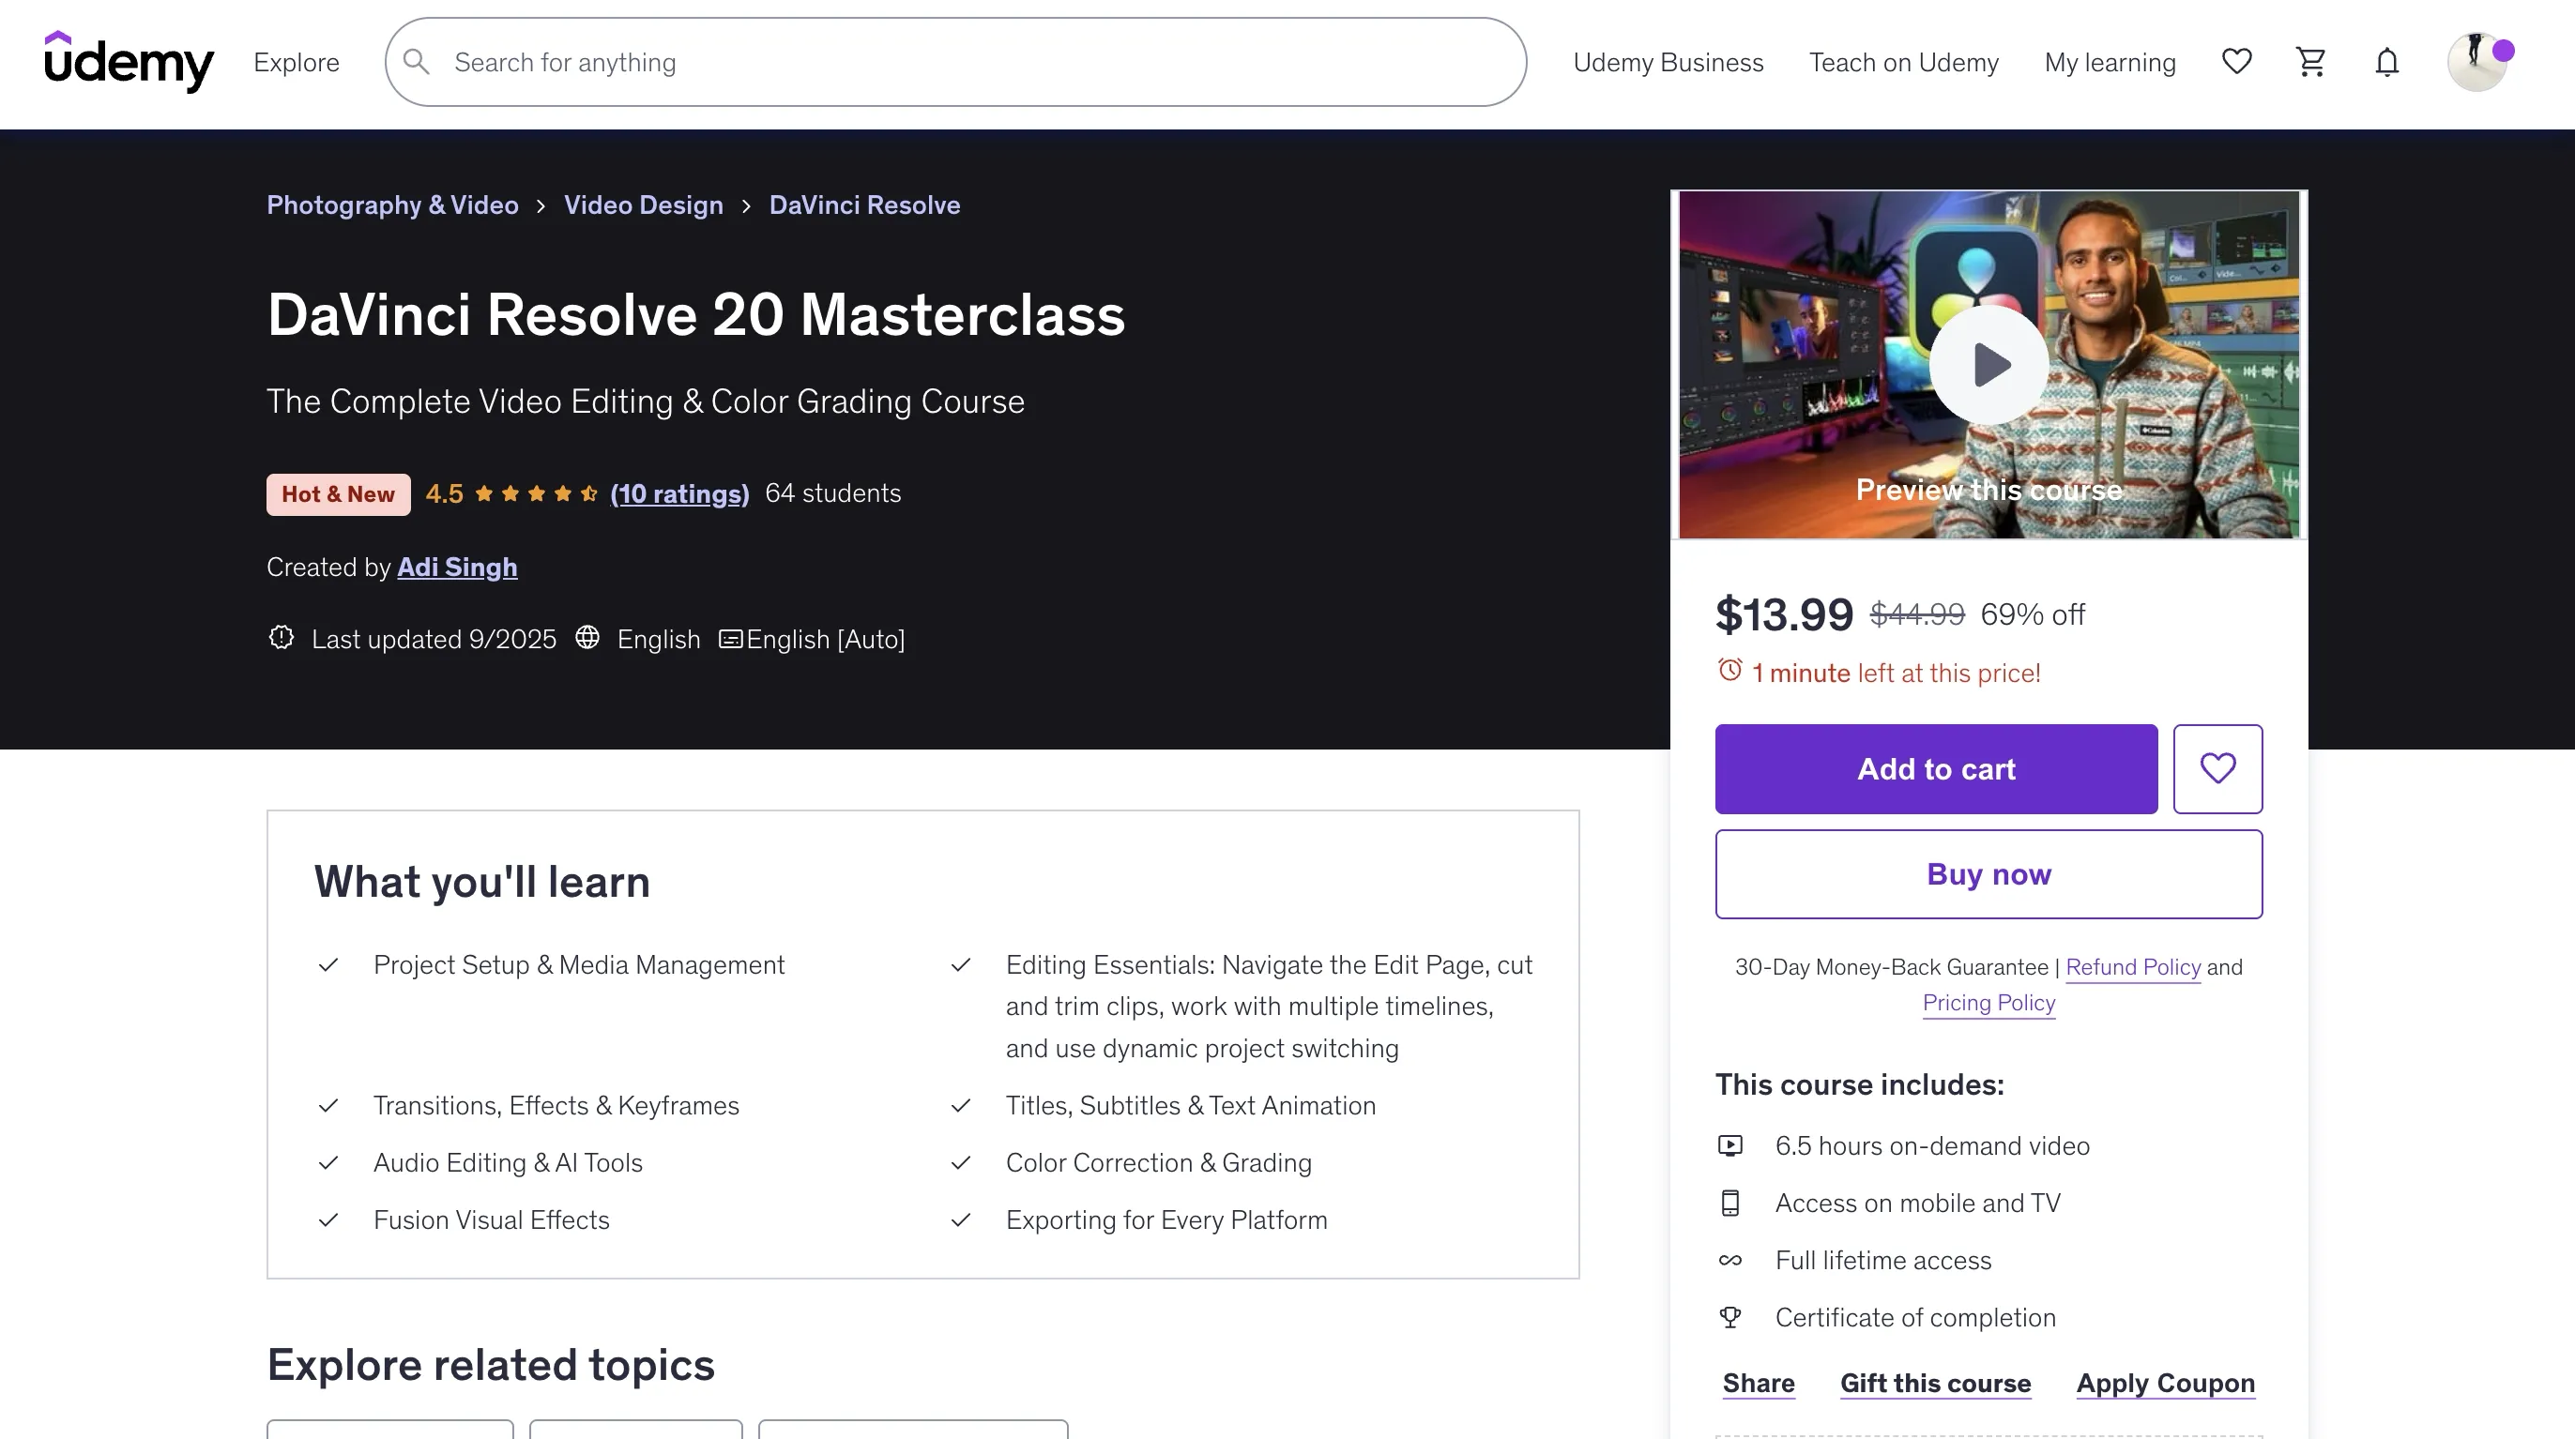Click the Add to cart button
Image resolution: width=2575 pixels, height=1439 pixels.
(1935, 768)
